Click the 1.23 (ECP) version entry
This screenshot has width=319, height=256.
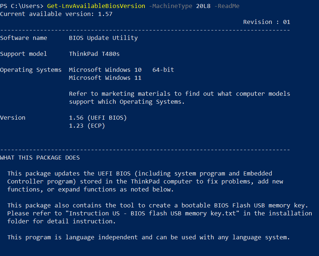pos(87,125)
